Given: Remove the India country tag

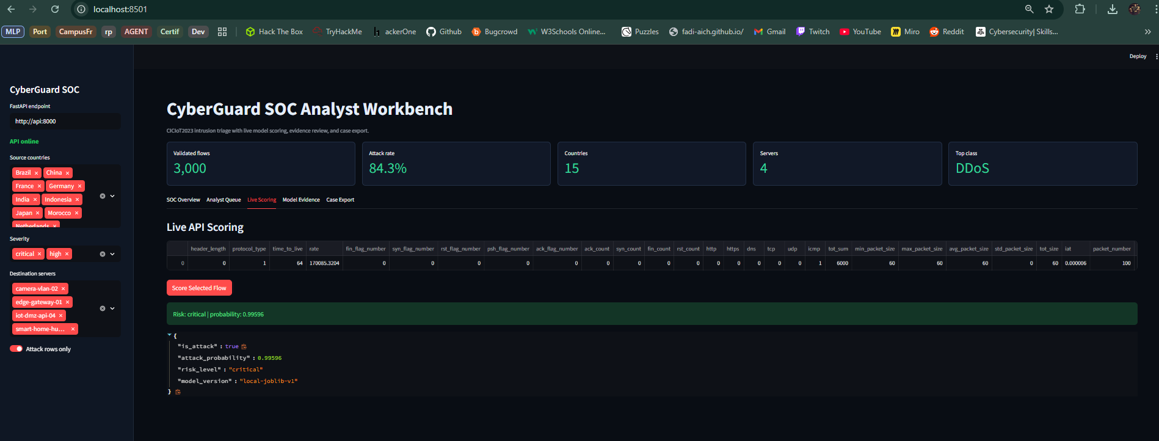Looking at the screenshot, I should click(x=35, y=200).
